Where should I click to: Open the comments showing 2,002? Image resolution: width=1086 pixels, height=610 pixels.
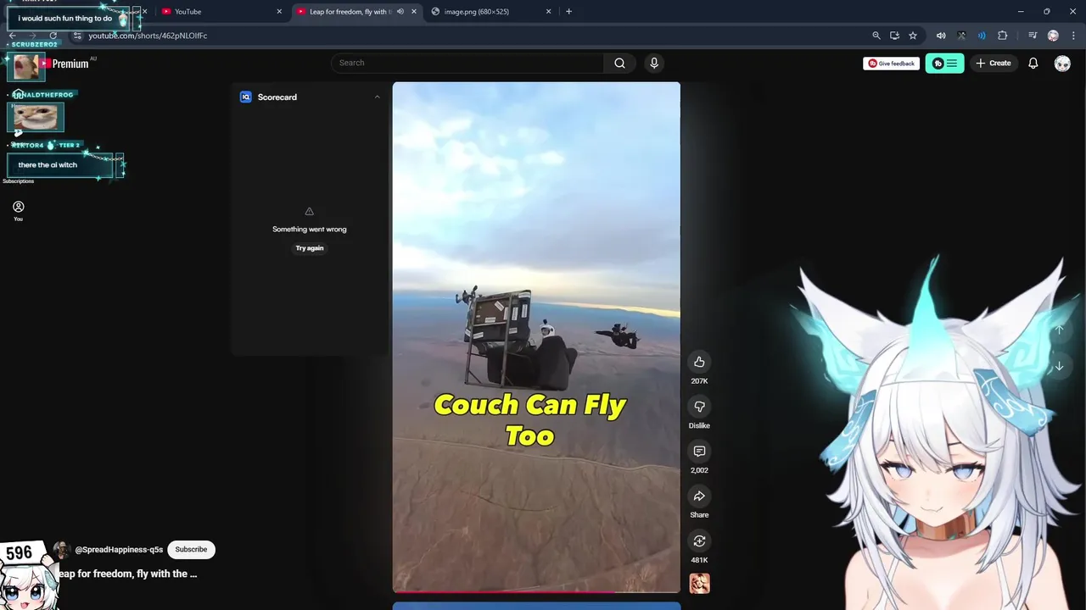click(x=699, y=452)
